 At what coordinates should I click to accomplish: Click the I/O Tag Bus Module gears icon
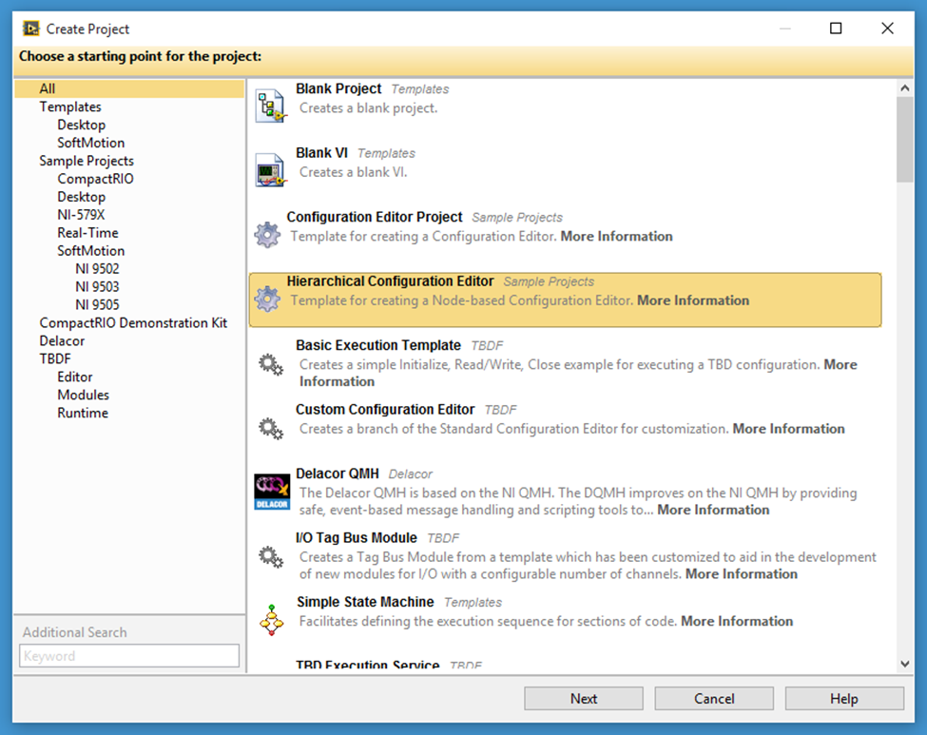tap(271, 556)
